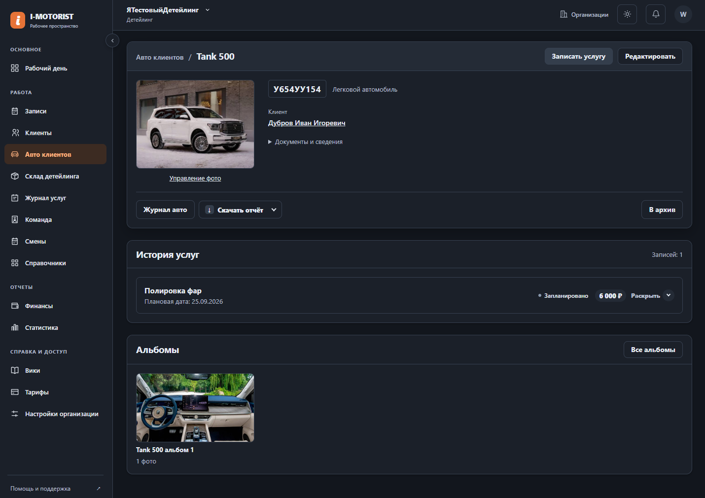The image size is (705, 498).
Task: Collapse the sidebar with the arrow button
Action: pos(112,40)
